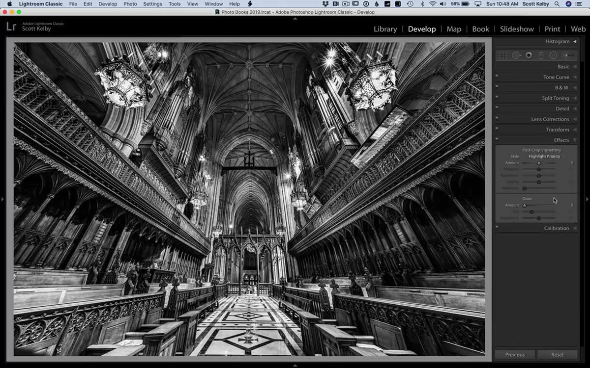Image resolution: width=590 pixels, height=368 pixels.
Task: Hide the right panel group arrow
Action: [x=587, y=199]
